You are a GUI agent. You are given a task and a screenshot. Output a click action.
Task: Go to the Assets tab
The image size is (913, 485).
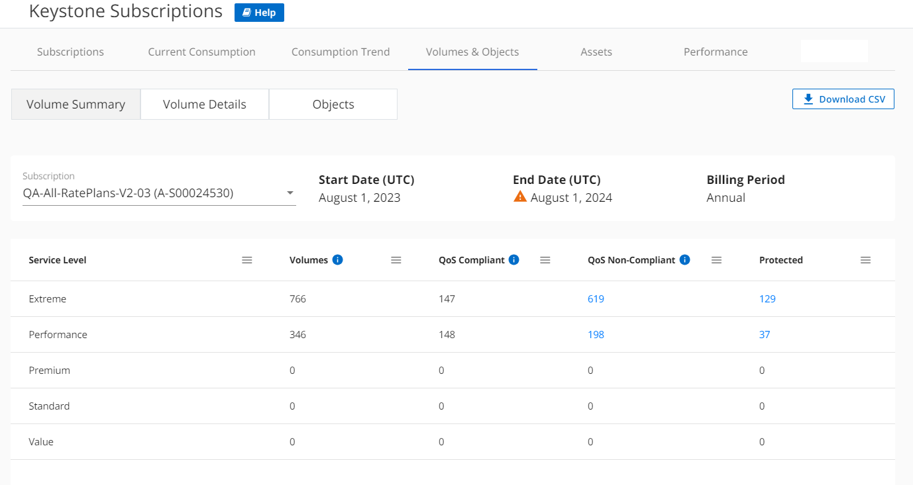click(596, 52)
